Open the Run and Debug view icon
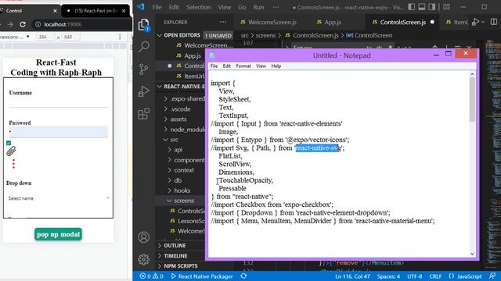 pyautogui.click(x=144, y=91)
